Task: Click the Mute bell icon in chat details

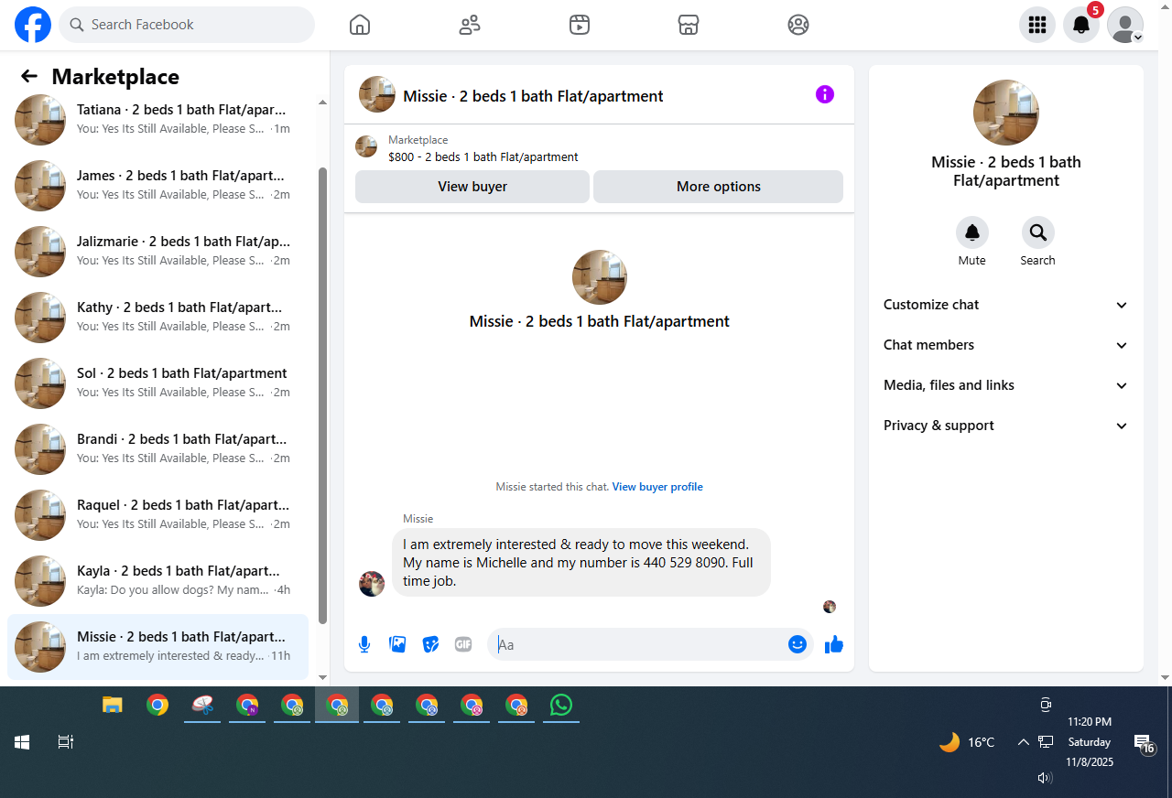Action: tap(972, 232)
